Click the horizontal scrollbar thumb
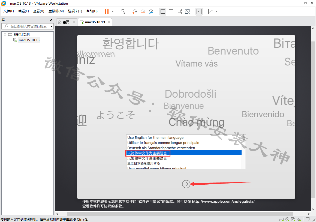 [x=180, y=214]
